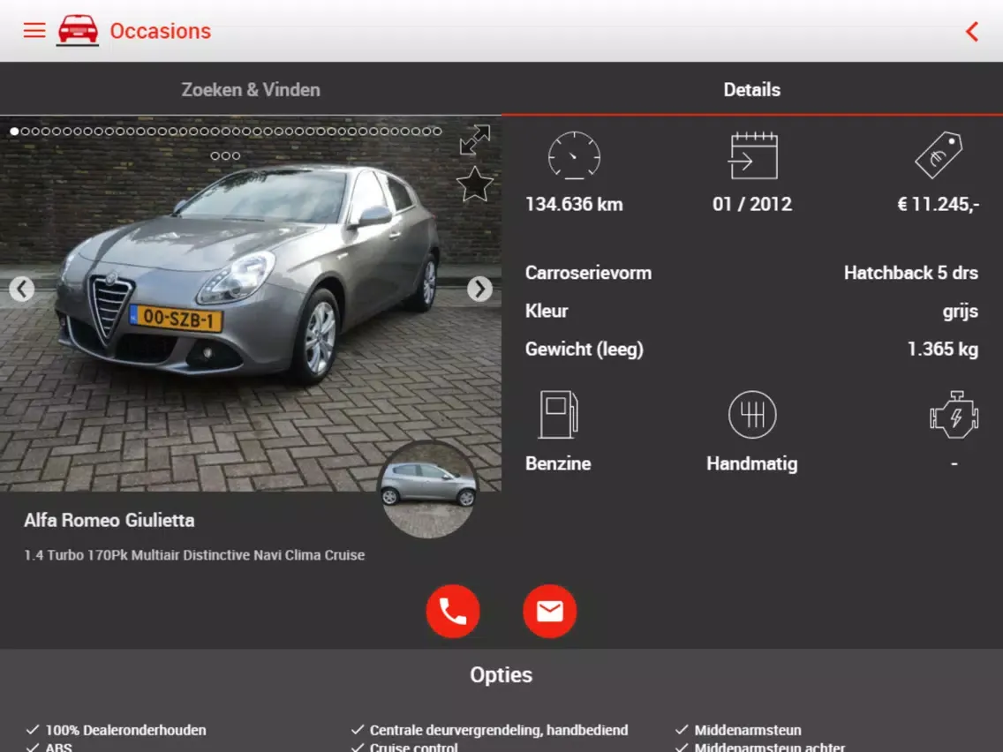Click the red car Occasions logo
1003x752 pixels.
(78, 30)
